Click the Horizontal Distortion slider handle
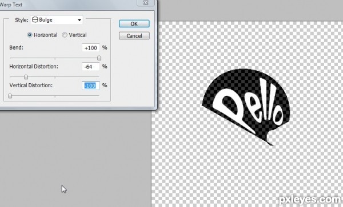The image size is (343, 207). (x=26, y=77)
